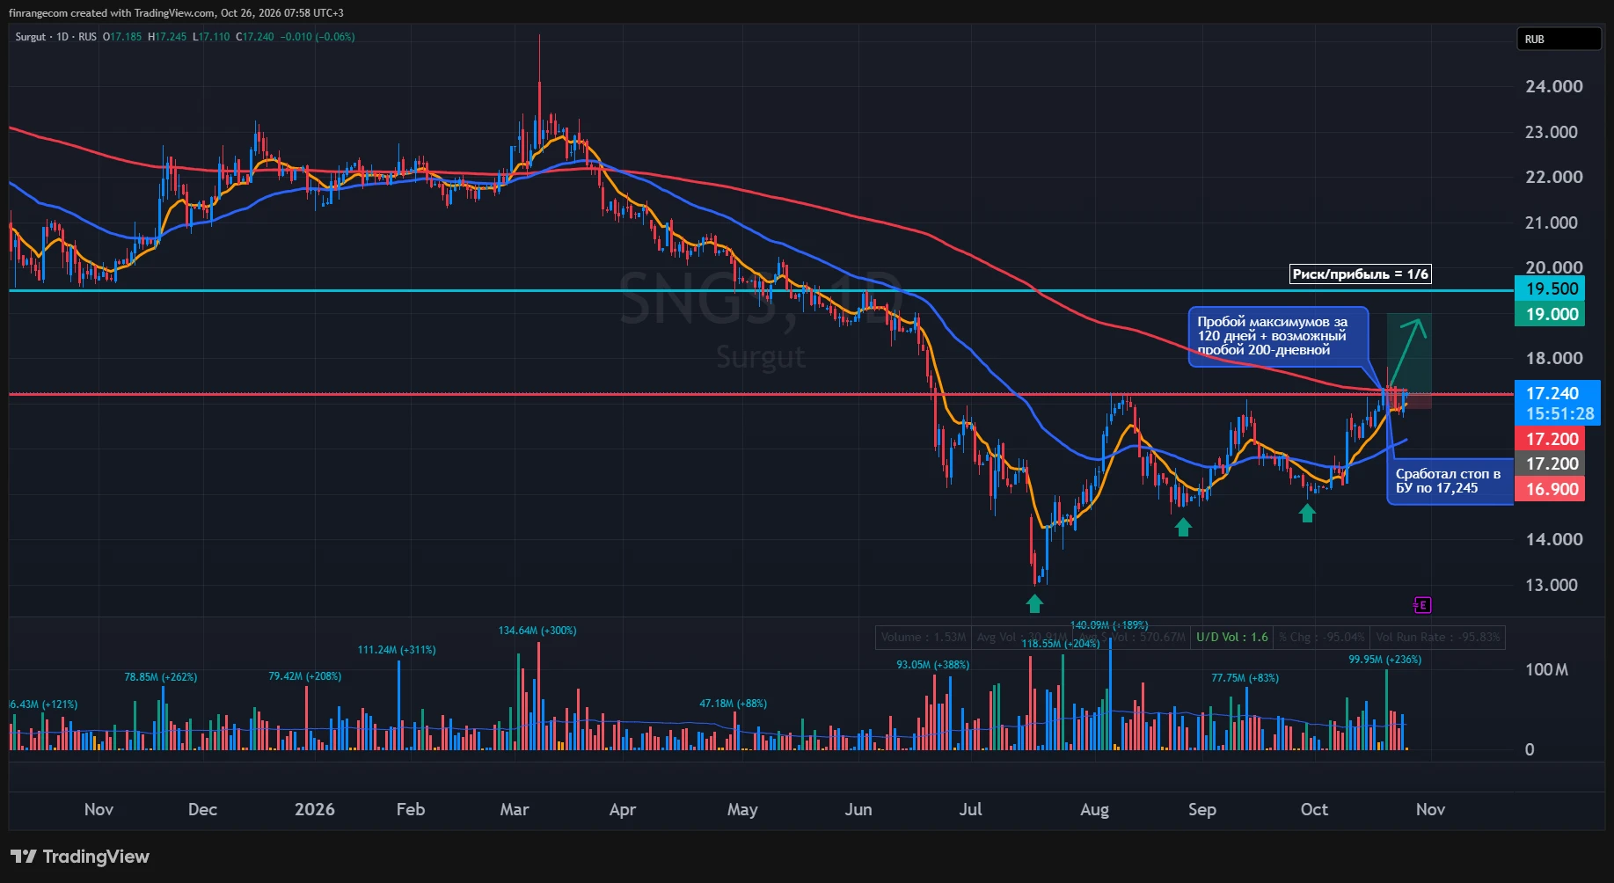
Task: Click the 134.64M (+300%) volume label
Action: (537, 631)
